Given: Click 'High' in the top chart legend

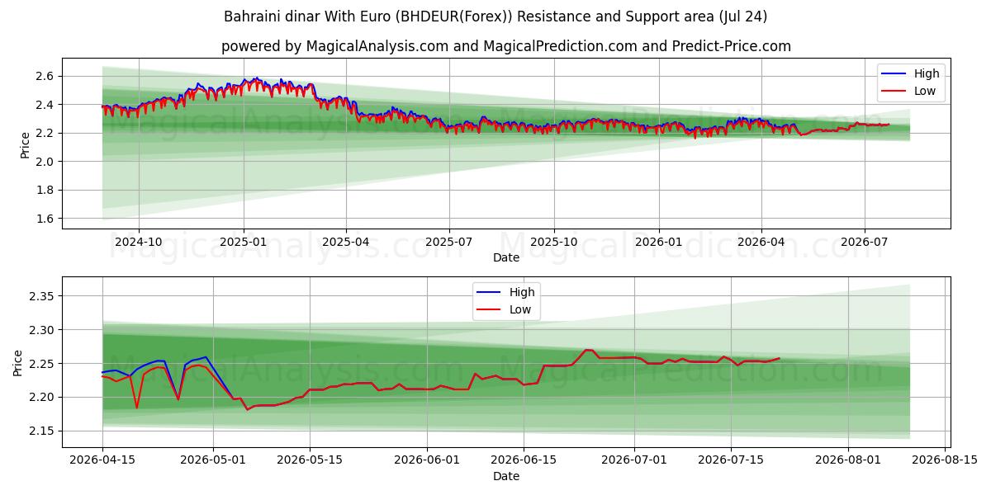Looking at the screenshot, I should tap(926, 73).
